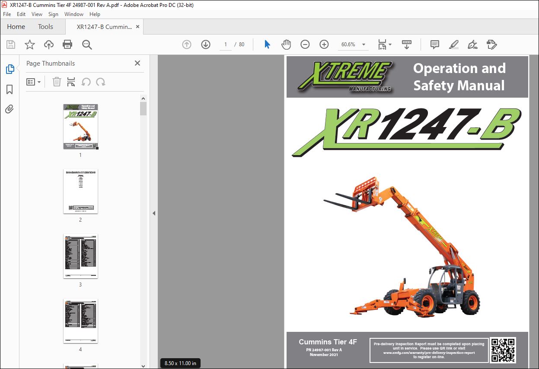
Task: Close the XR1247-B document tab
Action: coord(138,27)
